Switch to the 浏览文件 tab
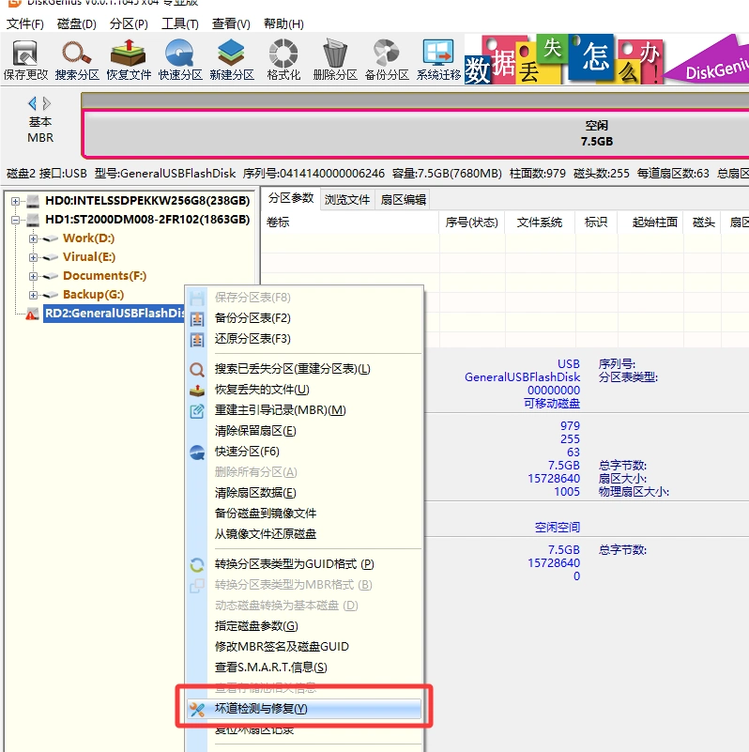This screenshot has height=752, width=749. pyautogui.click(x=347, y=200)
